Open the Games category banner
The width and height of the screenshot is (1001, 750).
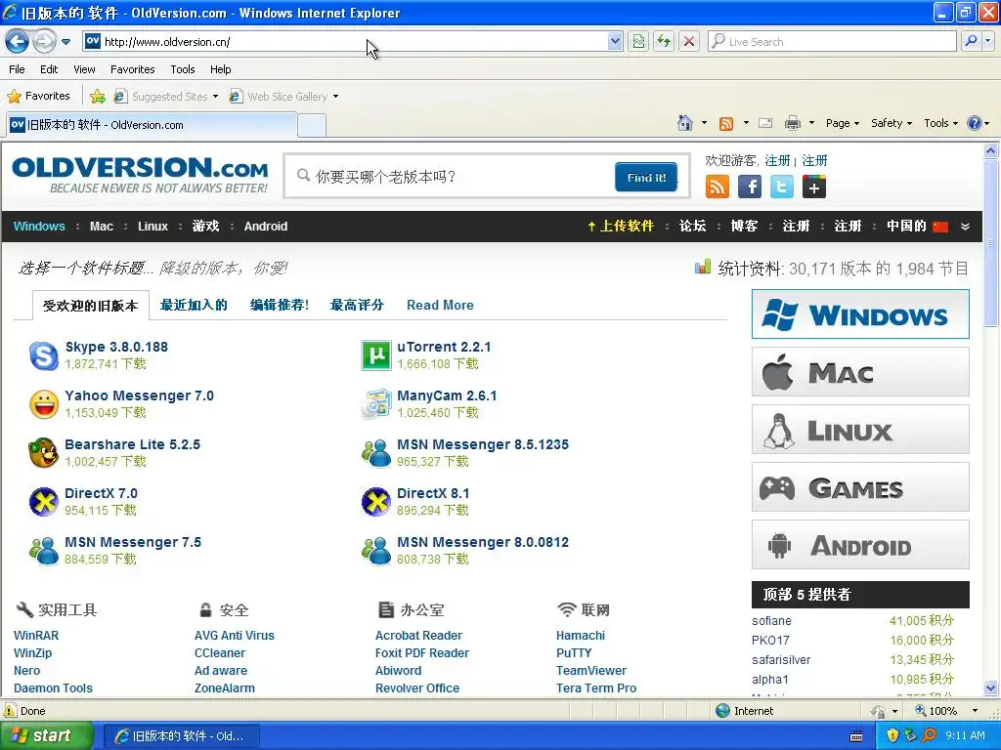pos(860,487)
